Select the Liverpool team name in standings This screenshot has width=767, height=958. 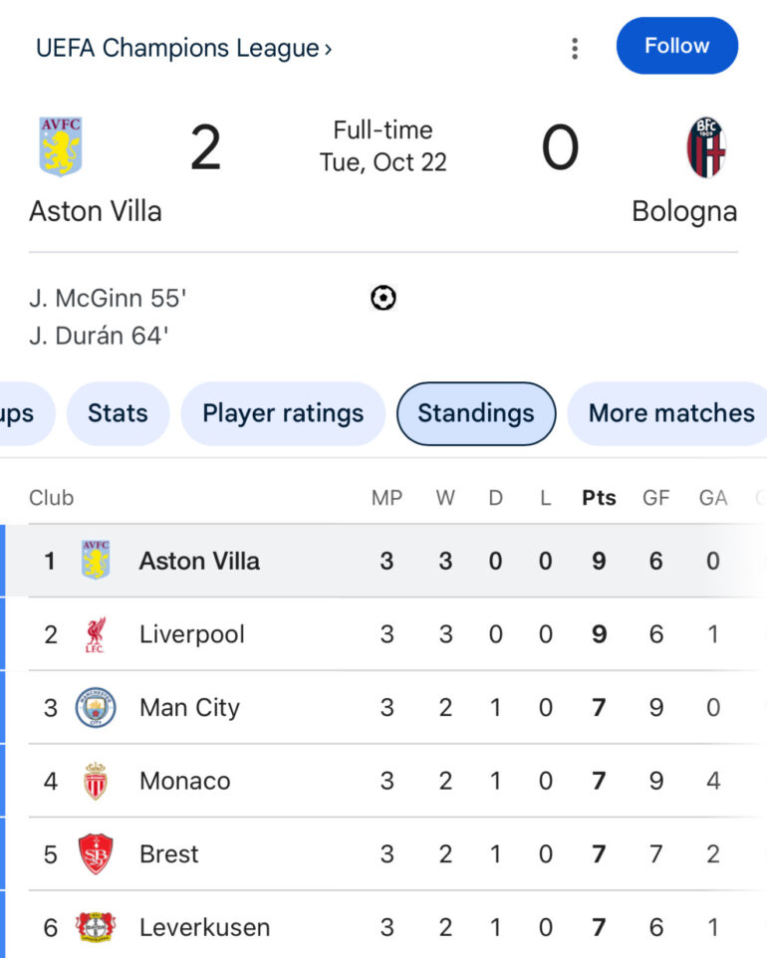pos(192,634)
